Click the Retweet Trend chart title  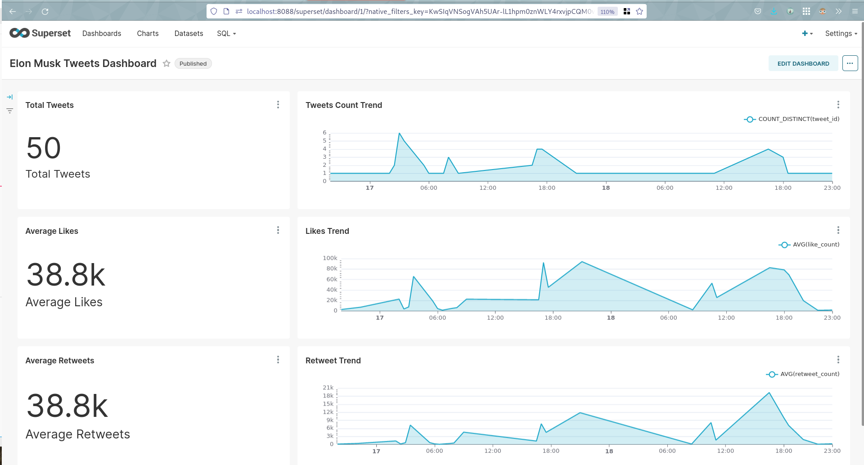point(333,361)
